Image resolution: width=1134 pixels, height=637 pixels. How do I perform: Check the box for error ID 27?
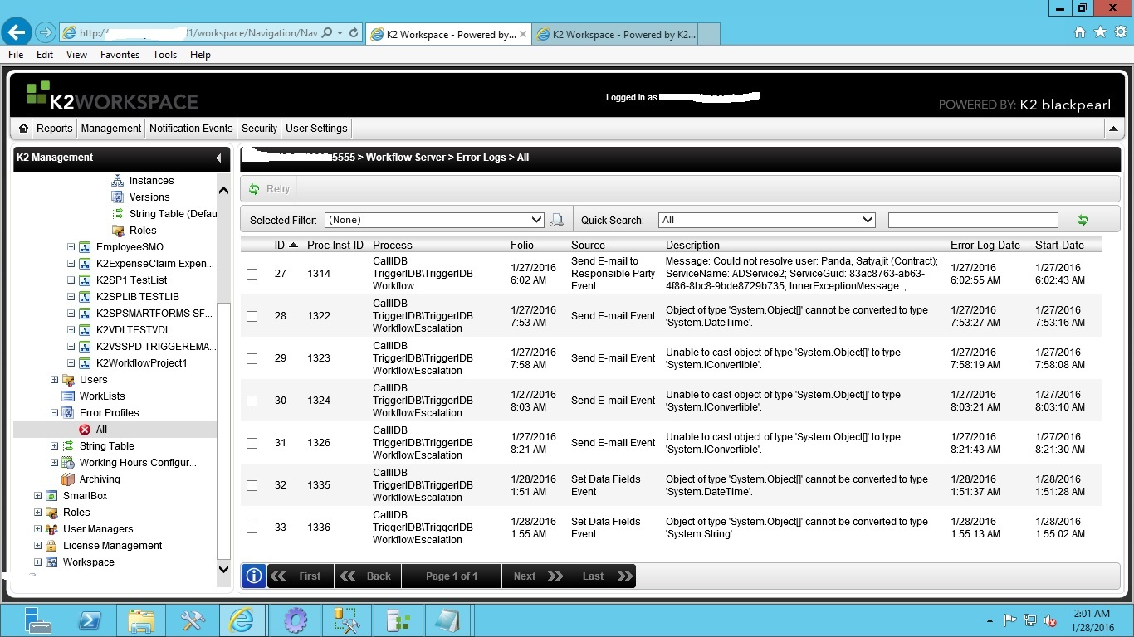tap(252, 274)
